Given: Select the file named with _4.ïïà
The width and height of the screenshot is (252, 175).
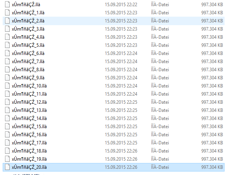Looking at the screenshot, I should pos(28,37).
